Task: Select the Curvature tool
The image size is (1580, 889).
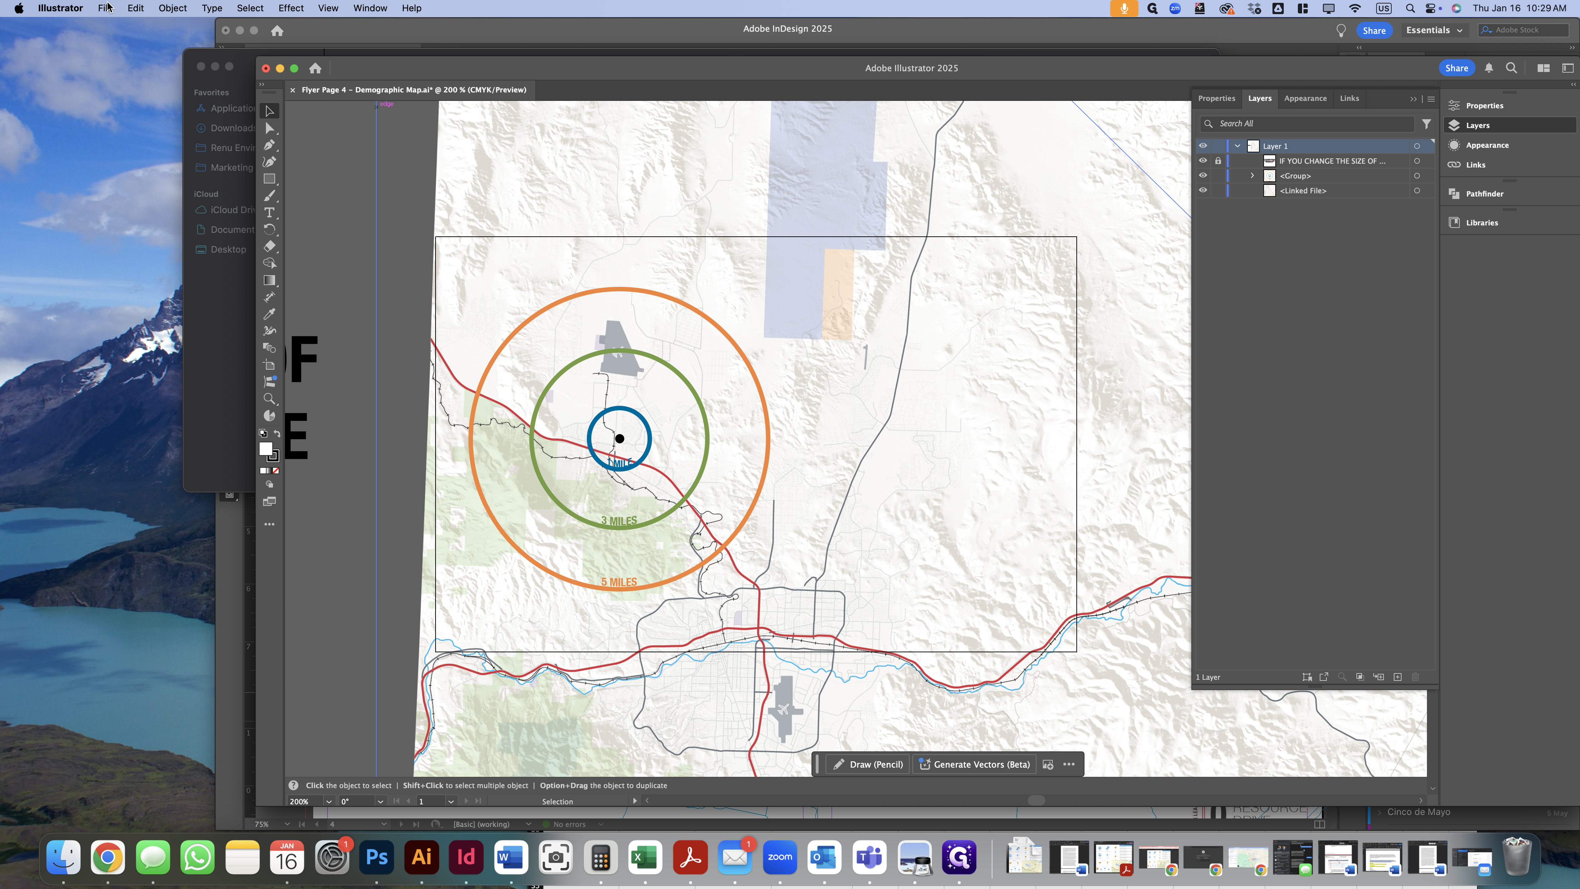Action: (269, 162)
